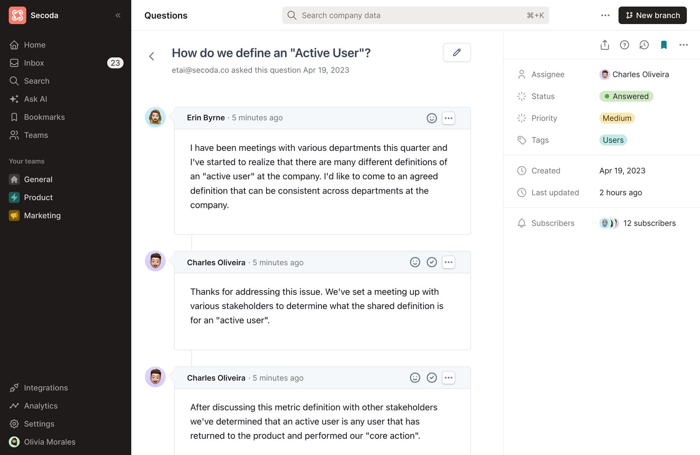
Task: Change the status from Answered
Action: (626, 96)
